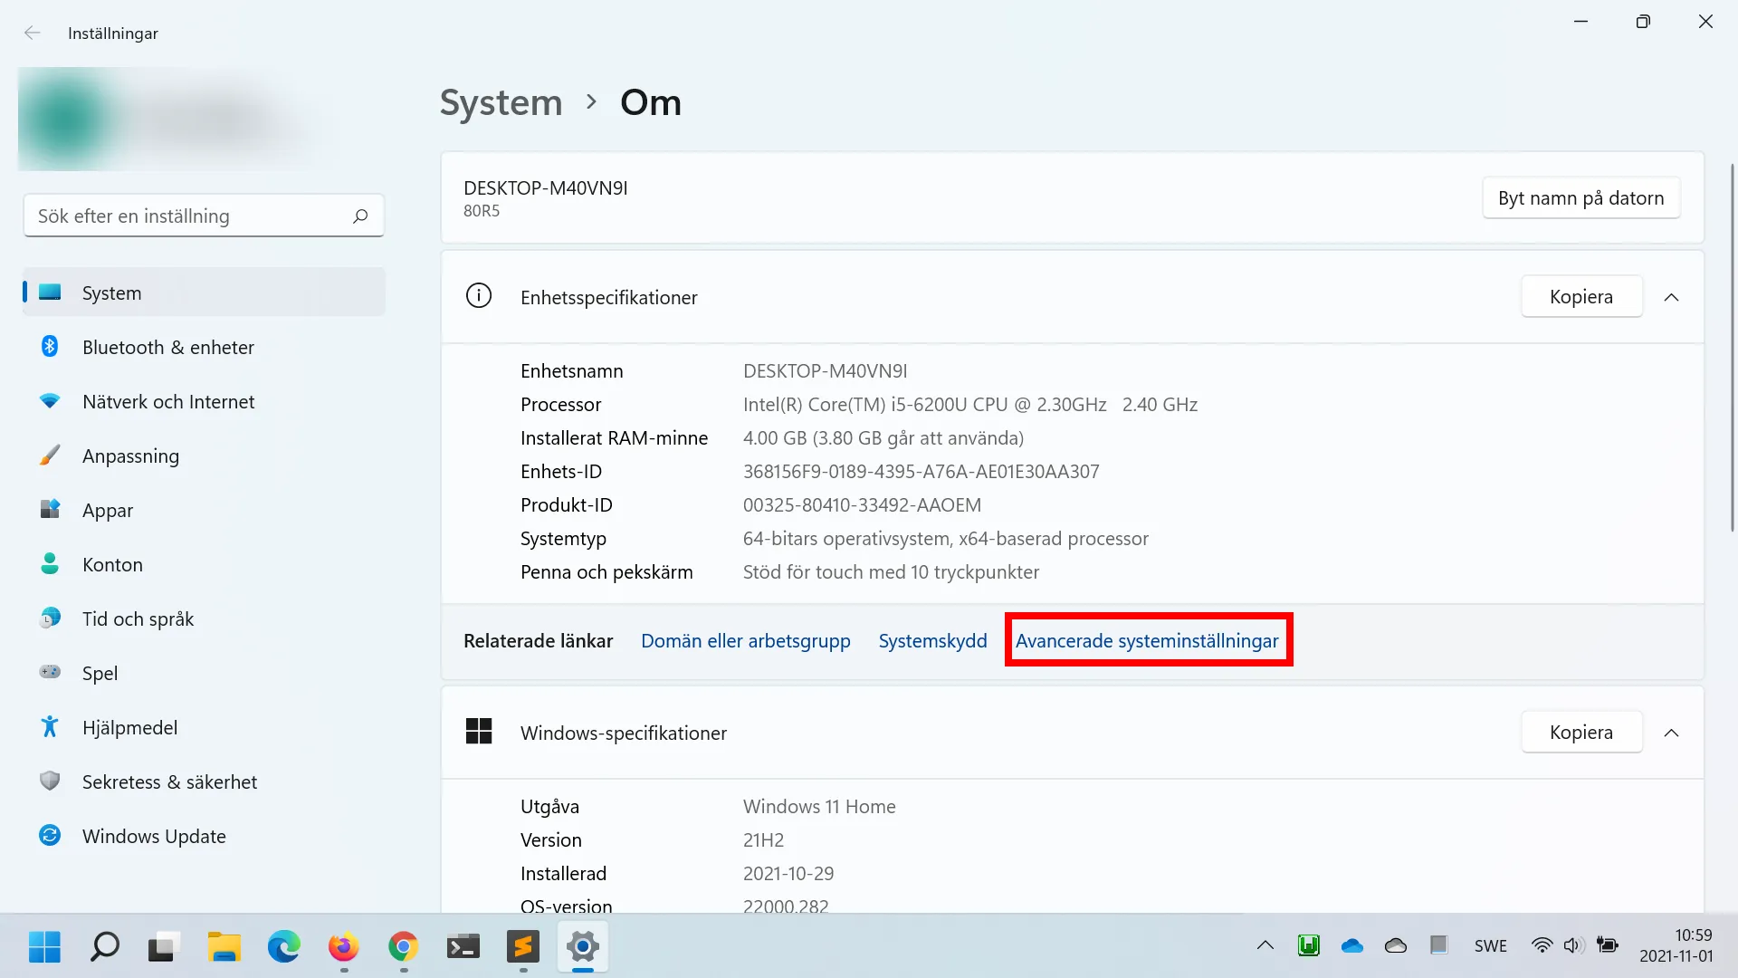
Task: Click the System breadcrumb link
Action: pyautogui.click(x=501, y=102)
